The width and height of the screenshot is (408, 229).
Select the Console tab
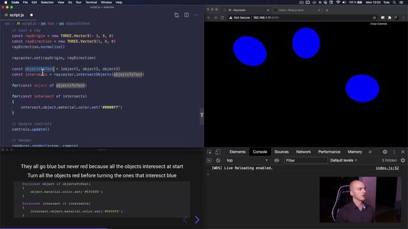[259, 152]
